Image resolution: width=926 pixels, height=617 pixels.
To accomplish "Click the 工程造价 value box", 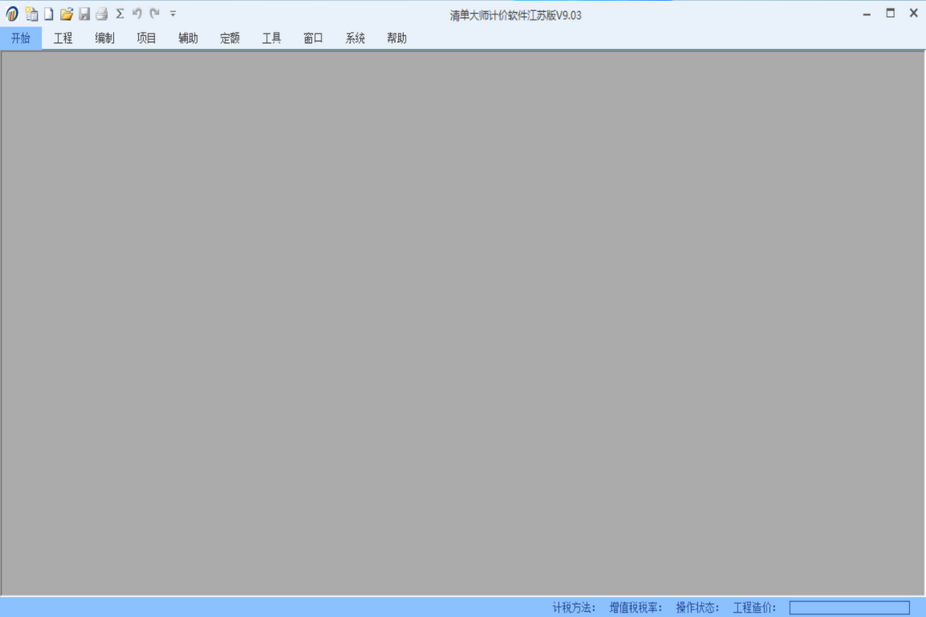I will [849, 608].
